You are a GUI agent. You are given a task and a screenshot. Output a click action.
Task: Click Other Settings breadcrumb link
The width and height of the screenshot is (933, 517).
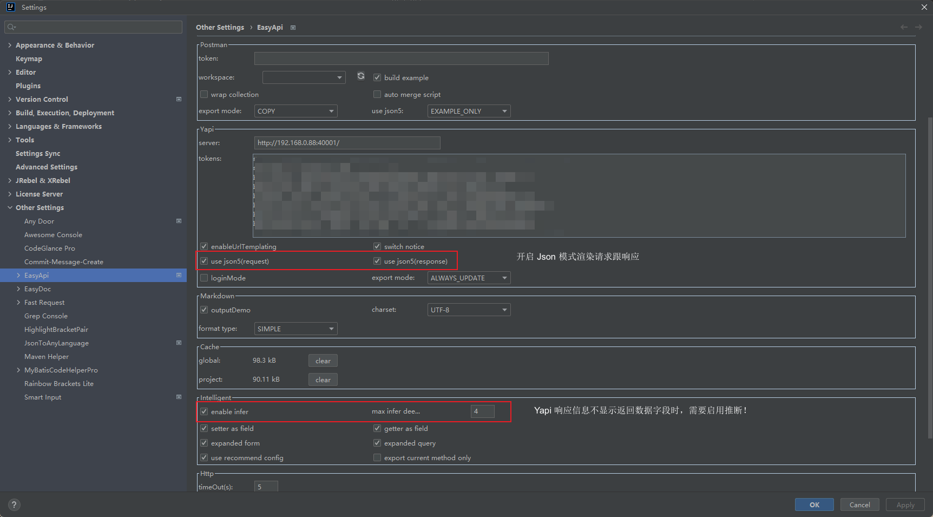point(220,27)
